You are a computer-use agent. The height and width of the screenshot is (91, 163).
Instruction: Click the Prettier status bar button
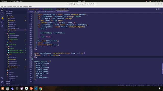tap(154, 85)
